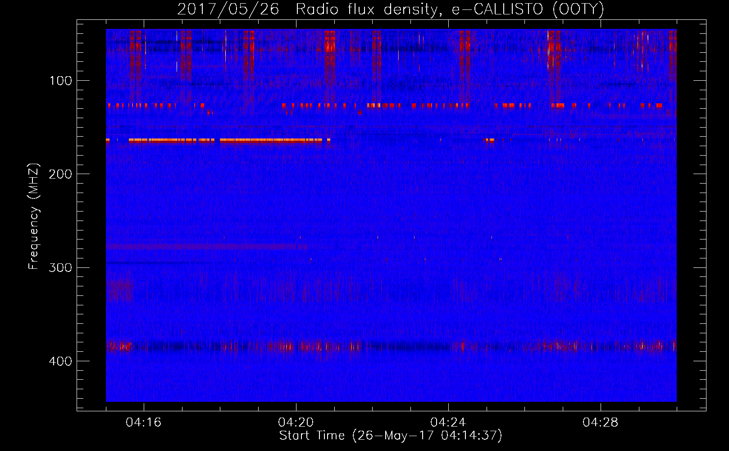The image size is (729, 451).
Task: Click the 04:28 time tick label
Action: pos(600,423)
